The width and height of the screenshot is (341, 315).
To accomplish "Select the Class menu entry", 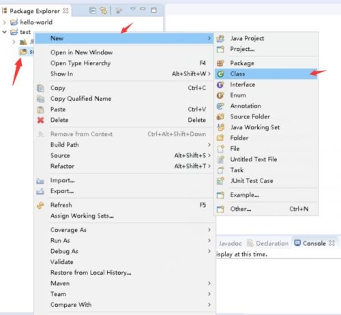I will (266, 73).
